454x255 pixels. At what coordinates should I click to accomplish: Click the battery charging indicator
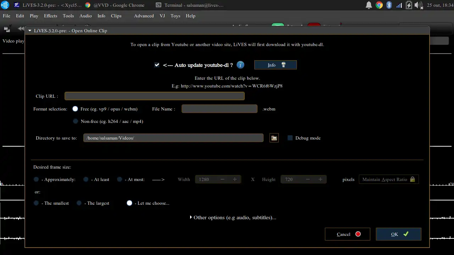[409, 5]
